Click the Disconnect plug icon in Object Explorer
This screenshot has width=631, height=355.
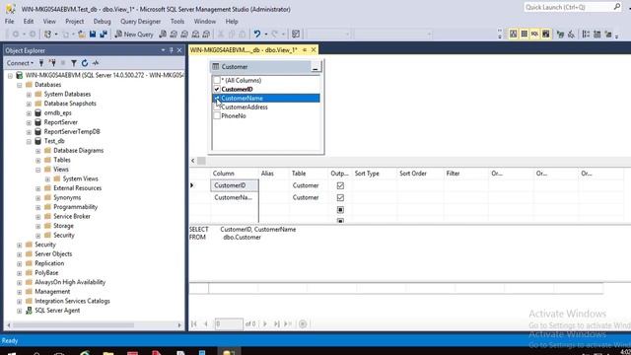52,63
